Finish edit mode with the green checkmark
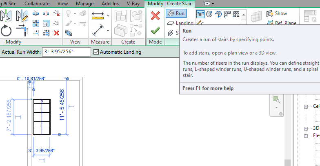Screen dimensions: 320x166 tap(155, 31)
